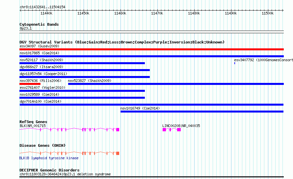Click the chr8:11432641..11504154 coordinate label
Image resolution: width=293 pixels, height=179 pixels.
tap(42, 7)
